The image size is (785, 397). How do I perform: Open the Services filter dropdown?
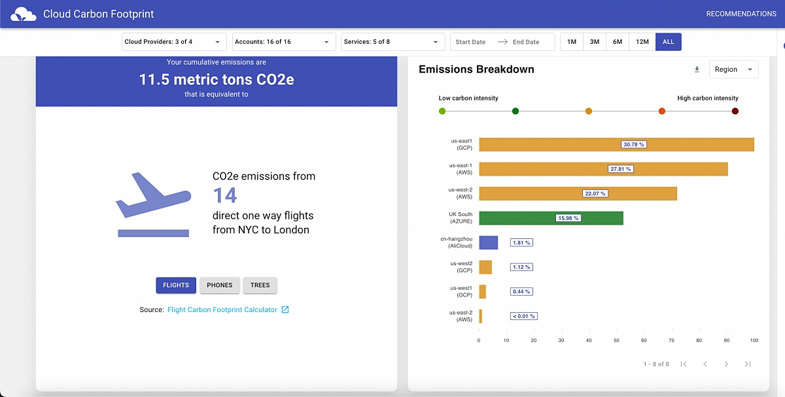pos(393,42)
